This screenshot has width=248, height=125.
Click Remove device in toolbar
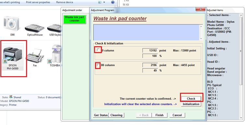[x=65, y=2]
